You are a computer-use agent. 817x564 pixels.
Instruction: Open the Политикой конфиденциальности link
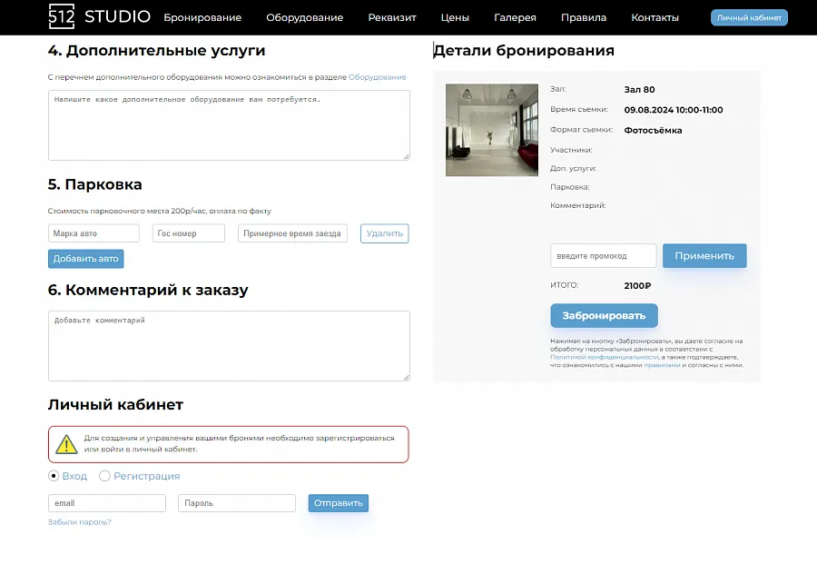[x=605, y=357]
